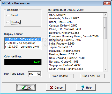112x94 pixels.
Task: Close the AllCalc Preferences dialog
Action: pos(107,3)
